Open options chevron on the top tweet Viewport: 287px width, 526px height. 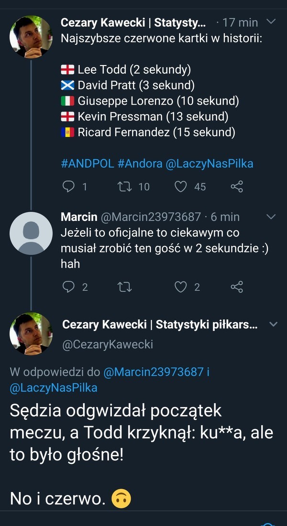pos(271,22)
